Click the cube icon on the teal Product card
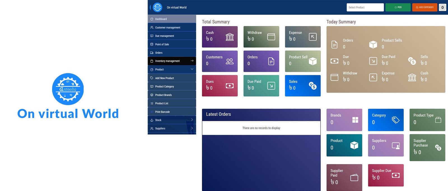The image size is (448, 191). pos(354,145)
